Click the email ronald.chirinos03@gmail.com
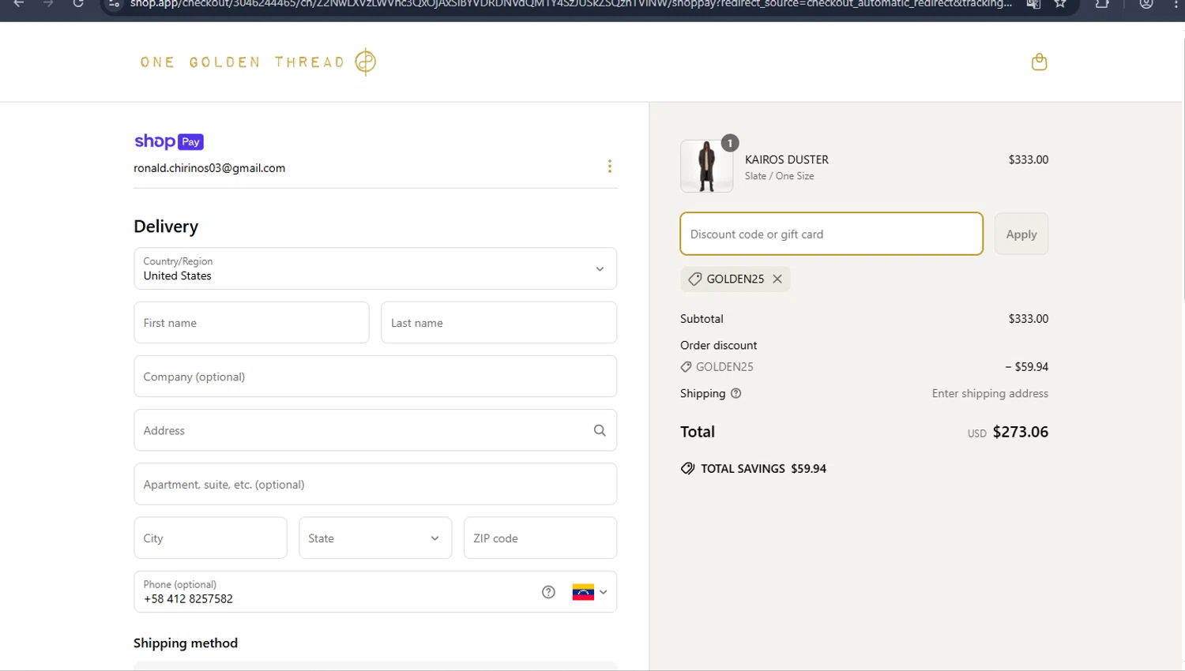Screen dimensions: 1185x671 click(x=209, y=168)
